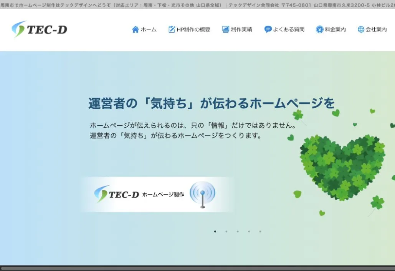395x271 pixels.
Task: Click the text 運営者の「気持ち」が伝わるホームページをつくります。
Action: [x=176, y=136]
